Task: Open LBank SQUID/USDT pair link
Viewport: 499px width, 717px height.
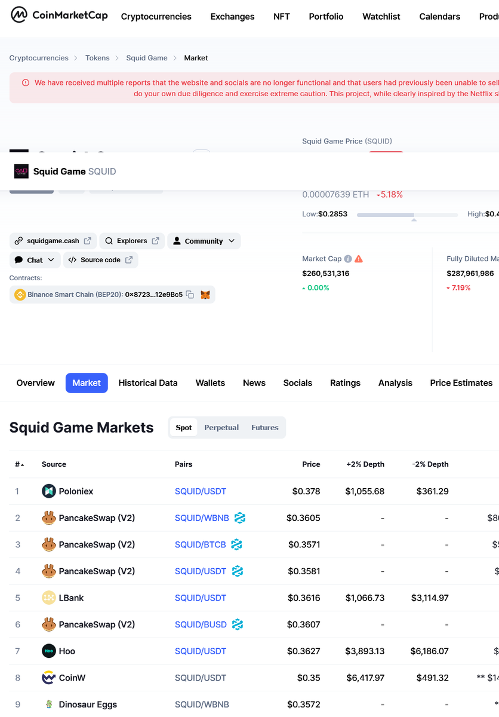Action: click(201, 597)
